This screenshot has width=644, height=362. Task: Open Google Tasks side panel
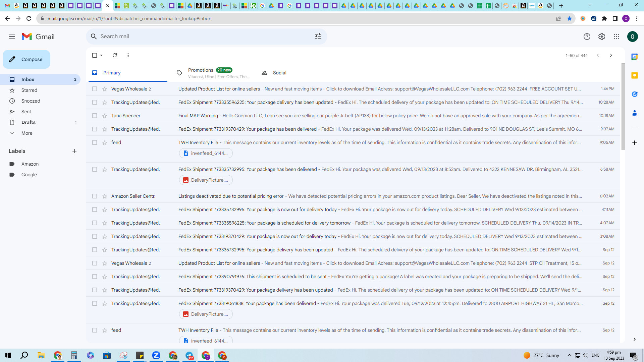pos(635,94)
